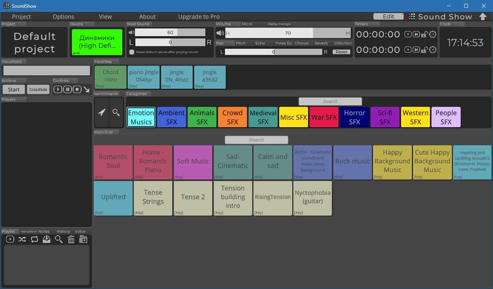Shuffle the playlist with the shuffle icon

(22, 239)
